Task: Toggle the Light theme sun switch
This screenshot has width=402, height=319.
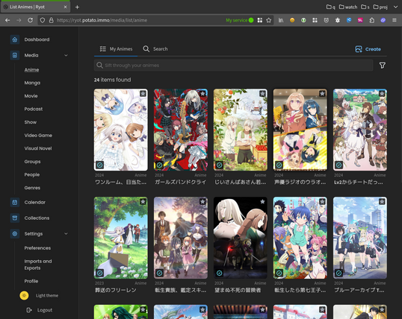Action: (x=24, y=295)
